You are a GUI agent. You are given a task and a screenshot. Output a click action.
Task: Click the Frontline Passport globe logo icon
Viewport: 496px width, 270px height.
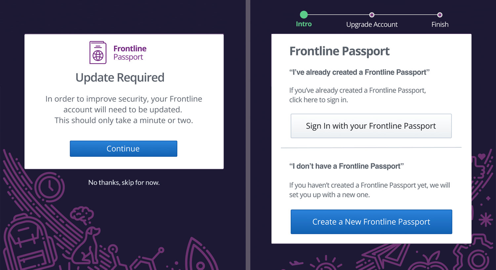[x=98, y=52]
